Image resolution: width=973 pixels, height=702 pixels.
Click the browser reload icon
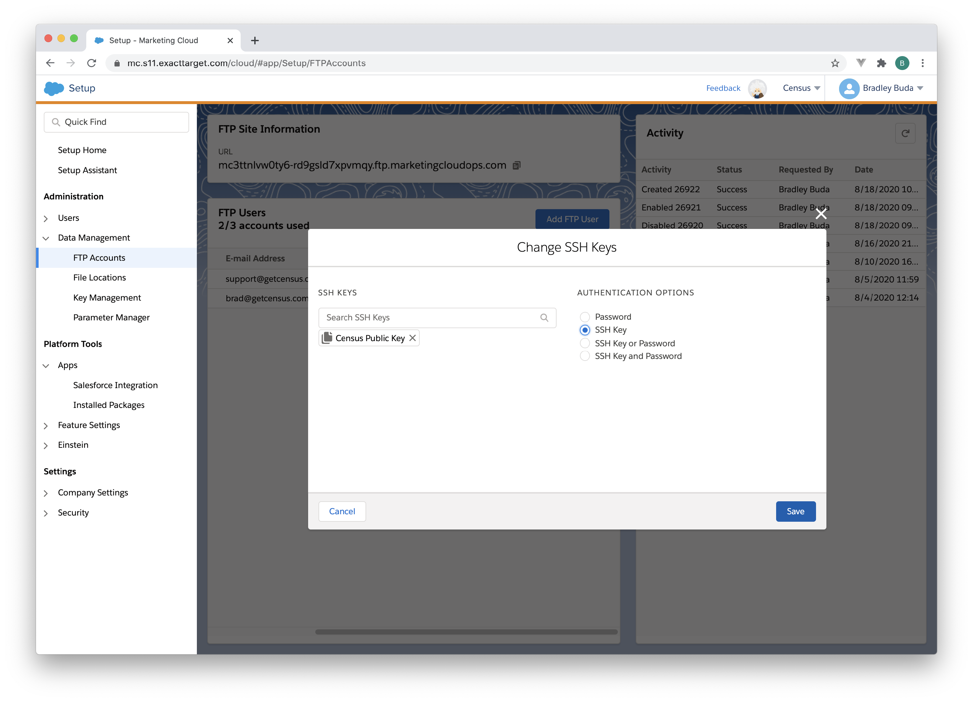(x=91, y=63)
